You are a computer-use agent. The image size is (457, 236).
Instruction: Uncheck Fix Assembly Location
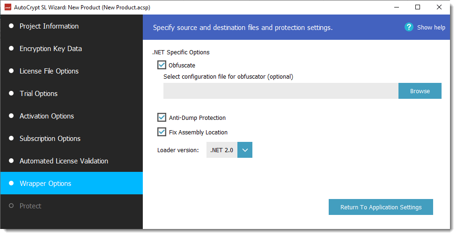coord(162,132)
